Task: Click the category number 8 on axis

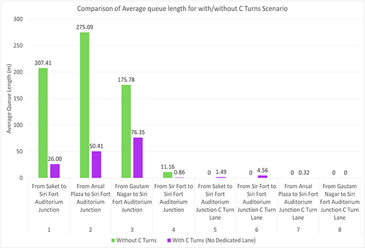Action: [339, 230]
